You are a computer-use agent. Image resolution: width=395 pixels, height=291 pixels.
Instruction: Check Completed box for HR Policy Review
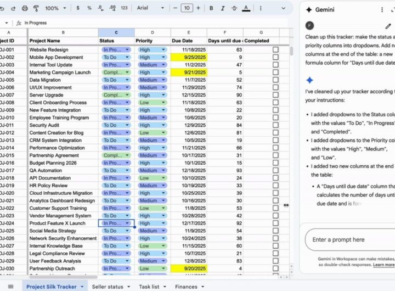point(275,186)
